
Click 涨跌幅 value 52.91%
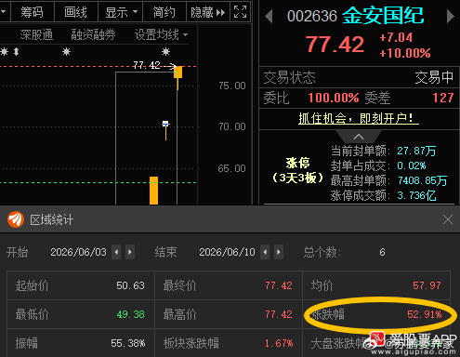(425, 314)
